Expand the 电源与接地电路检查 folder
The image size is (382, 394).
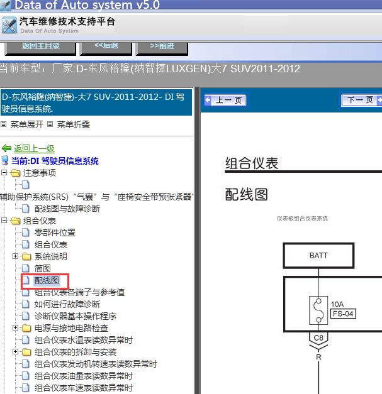point(15,327)
